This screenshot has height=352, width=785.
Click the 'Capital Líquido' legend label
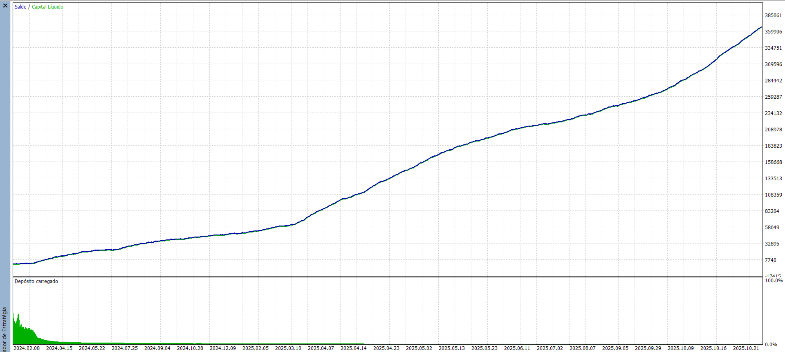[x=47, y=7]
